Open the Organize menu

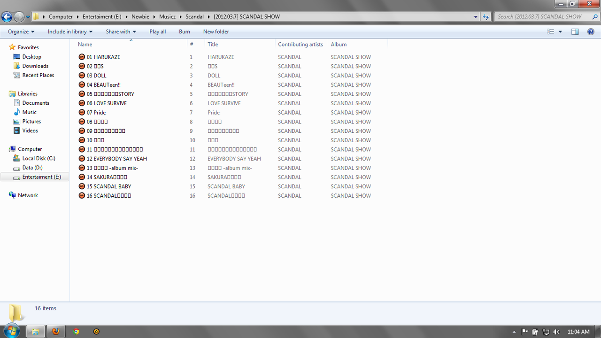[x=21, y=31]
